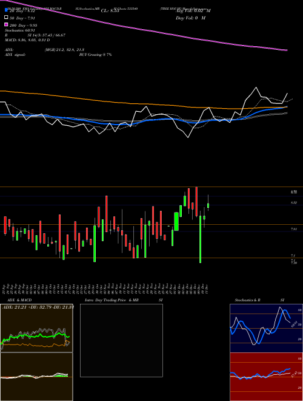This screenshot has height=401, width=303.
Task: Click the 'Avg Vol: 0.02 M' text
Action: pos(193,11)
